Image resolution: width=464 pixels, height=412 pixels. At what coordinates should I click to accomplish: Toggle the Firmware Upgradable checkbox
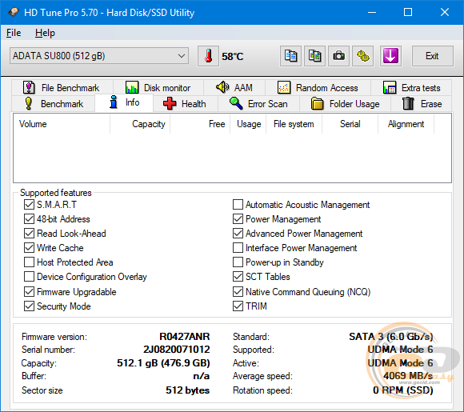pyautogui.click(x=29, y=292)
